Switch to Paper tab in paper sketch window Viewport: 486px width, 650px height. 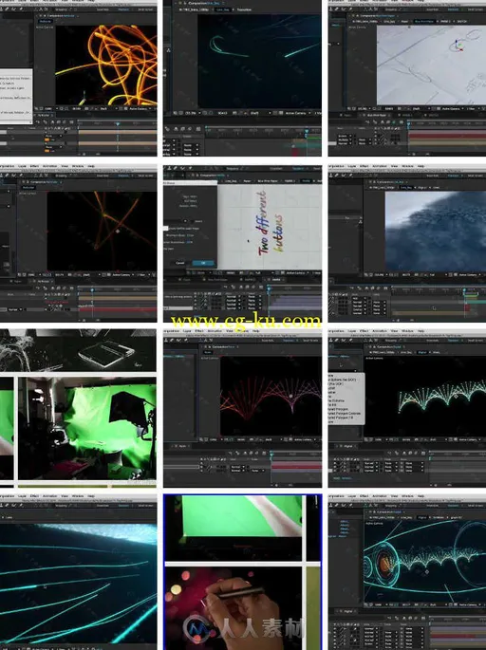click(404, 21)
